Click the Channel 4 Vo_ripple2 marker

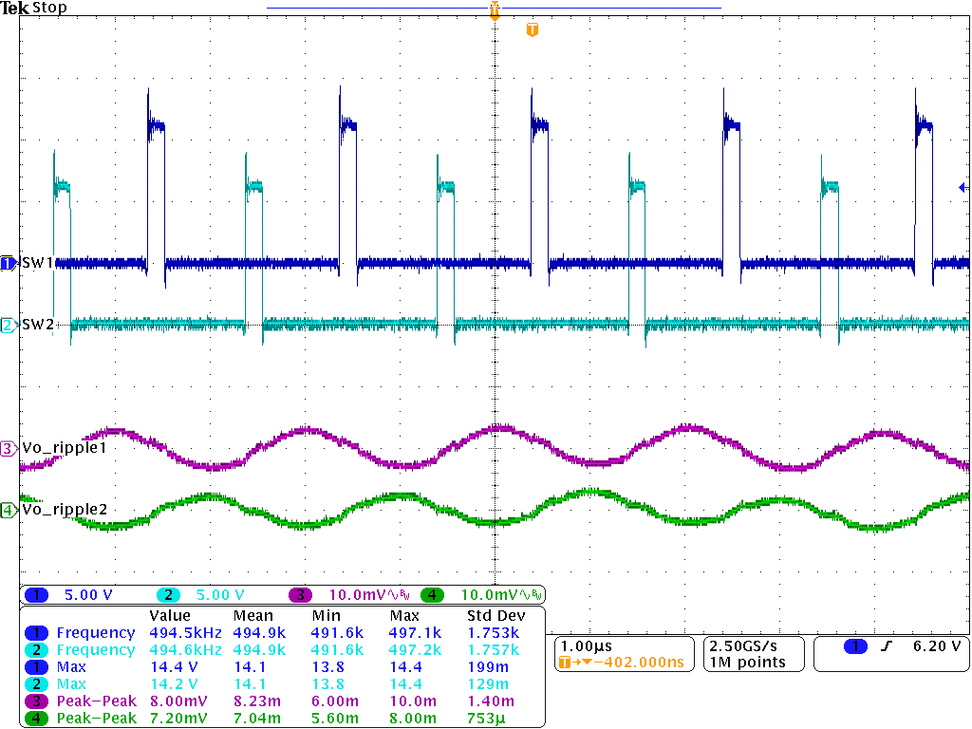pyautogui.click(x=7, y=510)
